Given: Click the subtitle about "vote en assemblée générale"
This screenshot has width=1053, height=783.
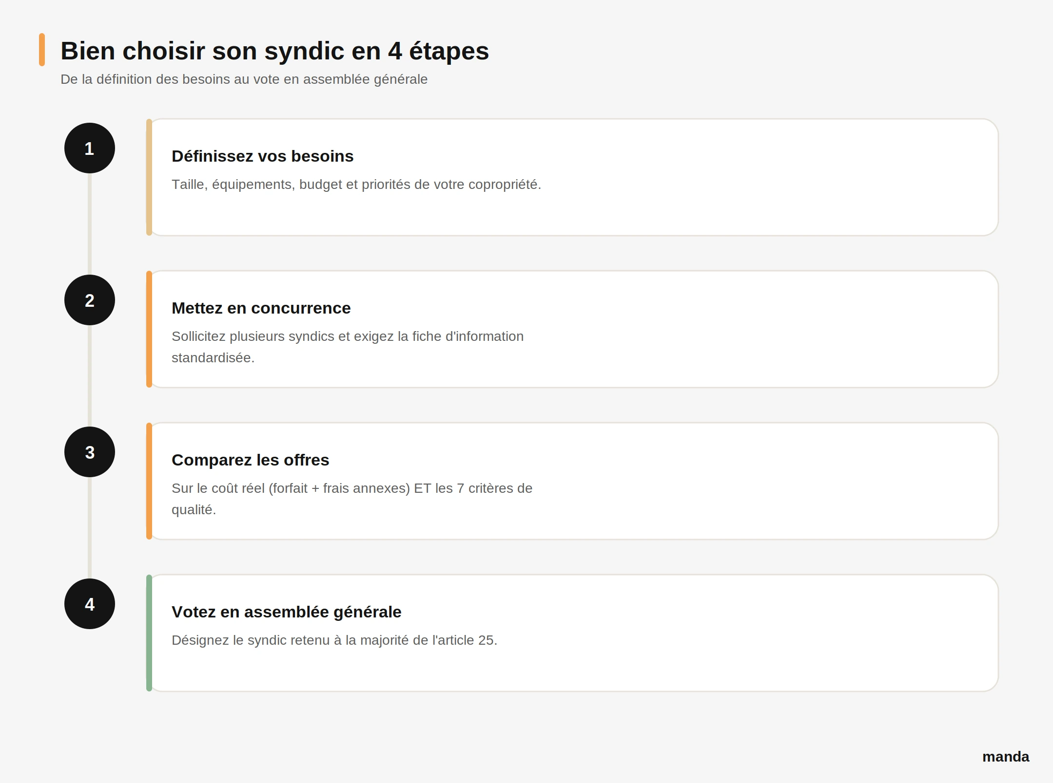Looking at the screenshot, I should click(244, 79).
